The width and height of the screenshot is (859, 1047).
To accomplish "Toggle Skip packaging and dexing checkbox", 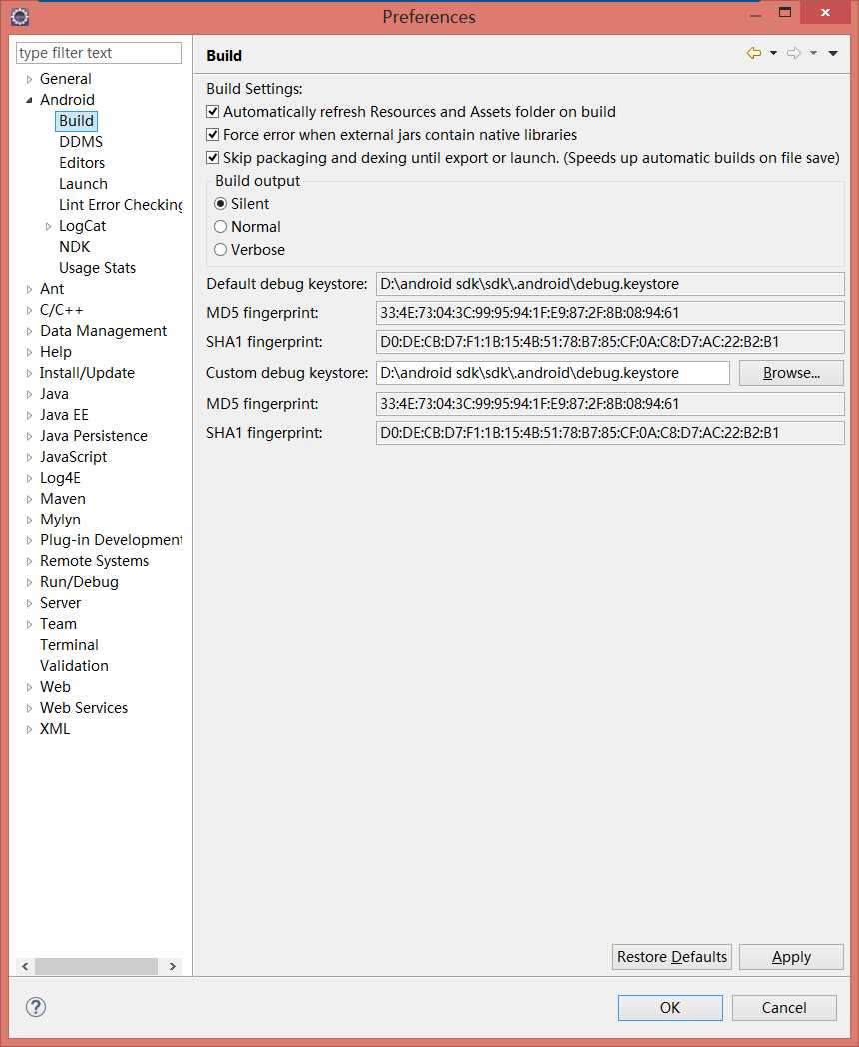I will tap(212, 158).
